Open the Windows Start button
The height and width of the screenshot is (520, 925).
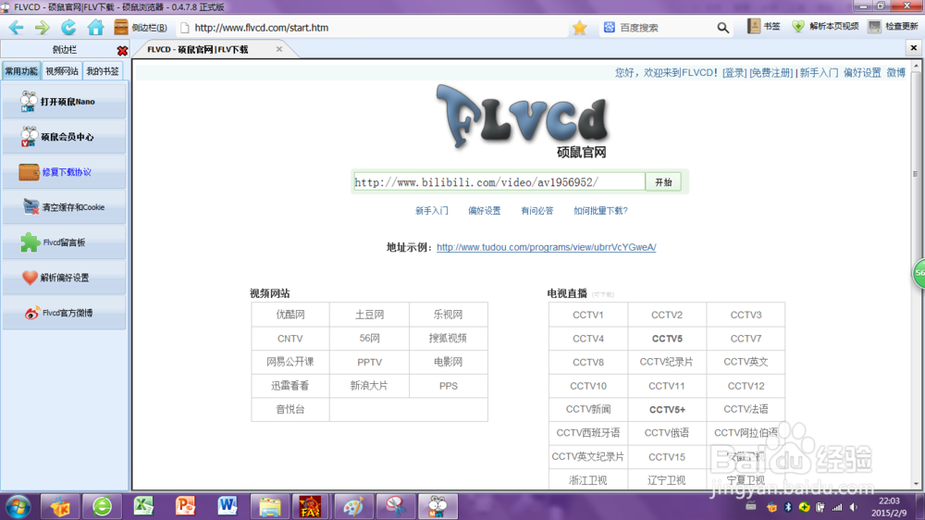coord(18,506)
